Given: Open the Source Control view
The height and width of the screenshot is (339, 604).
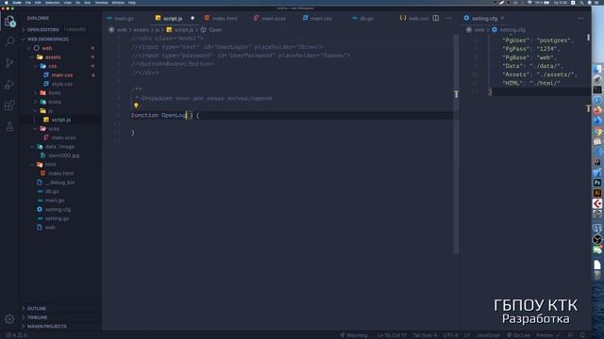Looking at the screenshot, I should (x=9, y=63).
